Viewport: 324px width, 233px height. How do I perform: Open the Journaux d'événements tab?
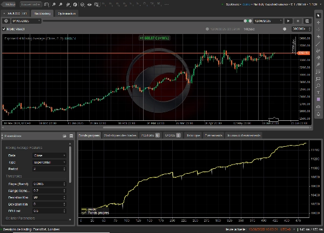coord(244,135)
